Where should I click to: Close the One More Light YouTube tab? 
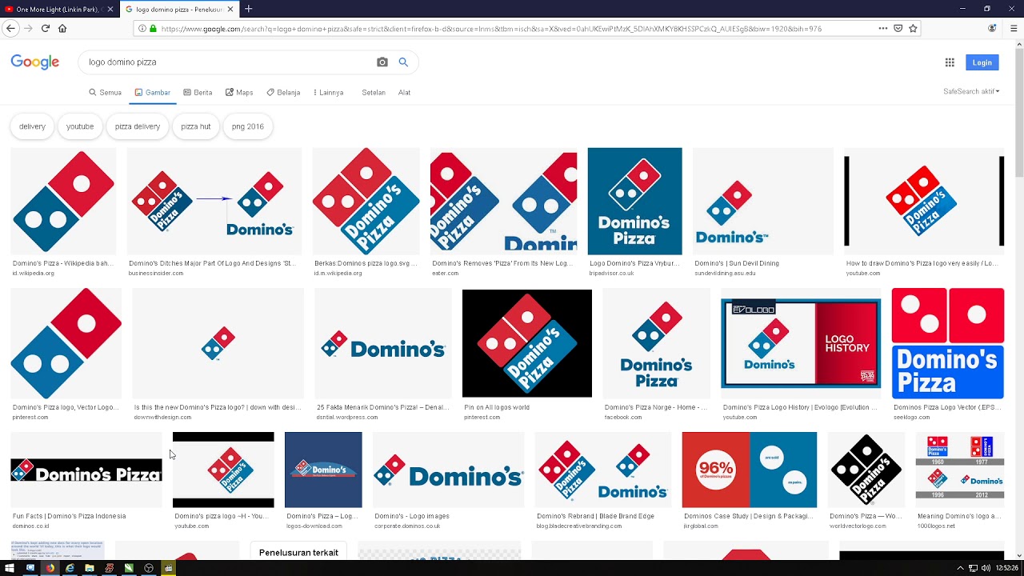[110, 9]
